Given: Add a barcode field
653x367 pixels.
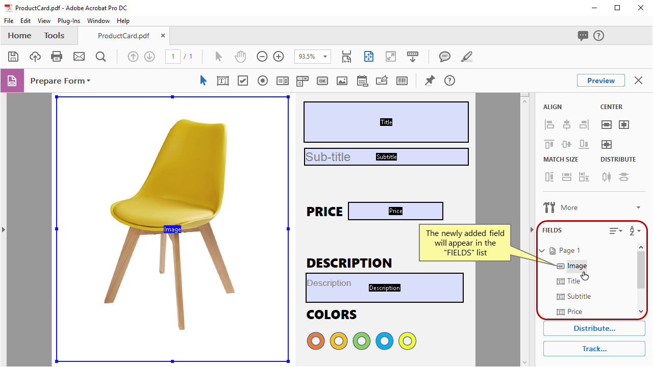Looking at the screenshot, I should point(402,81).
